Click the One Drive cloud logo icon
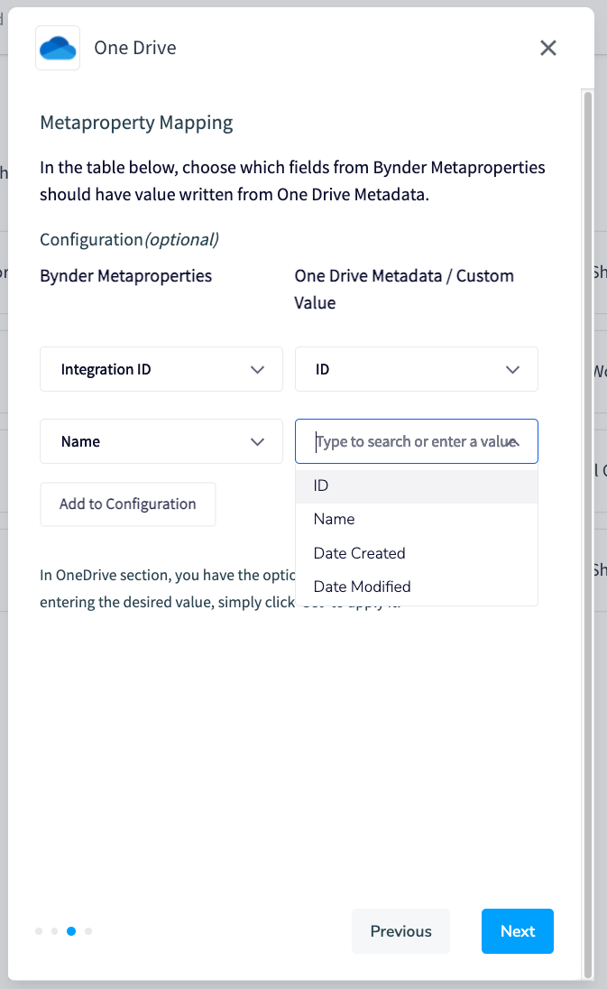This screenshot has width=607, height=989. pos(58,48)
